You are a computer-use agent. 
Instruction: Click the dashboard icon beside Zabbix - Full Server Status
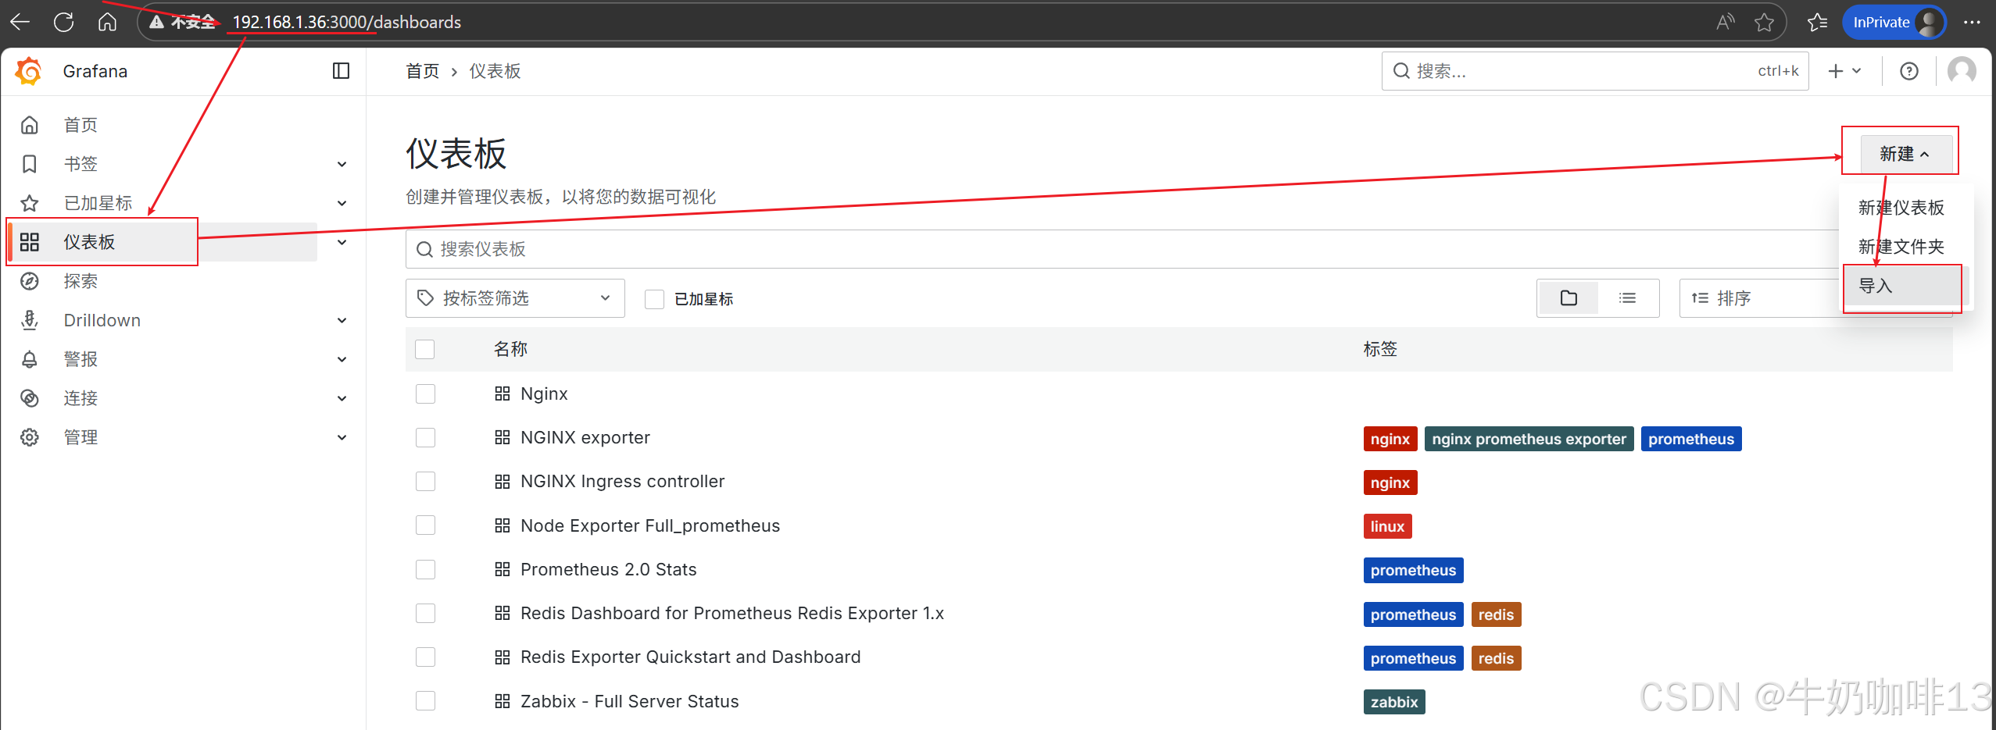(x=503, y=701)
